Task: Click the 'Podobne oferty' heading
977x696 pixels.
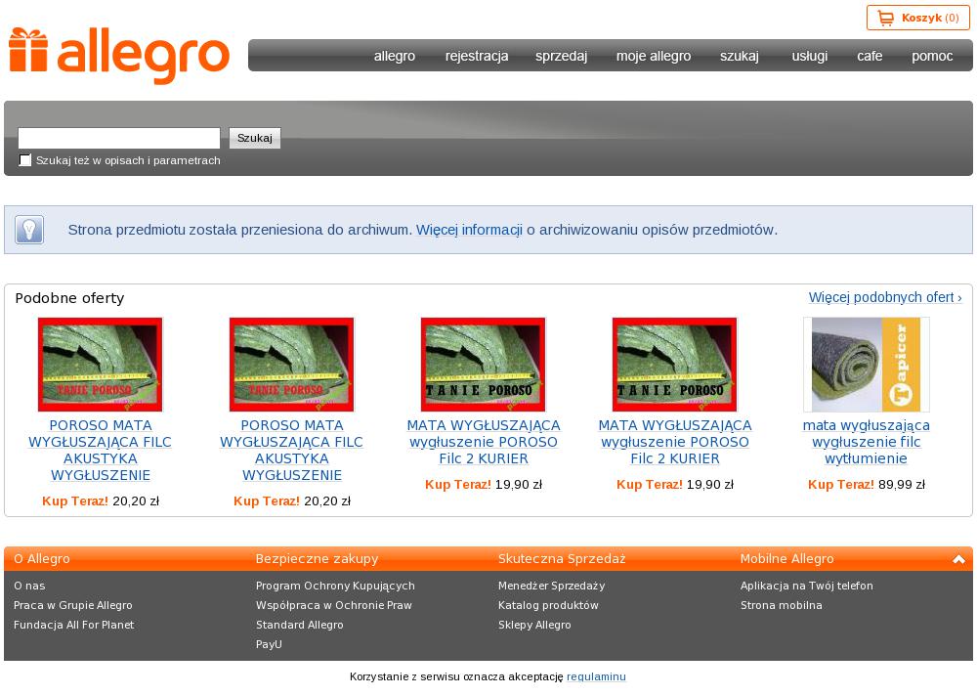Action: click(69, 298)
